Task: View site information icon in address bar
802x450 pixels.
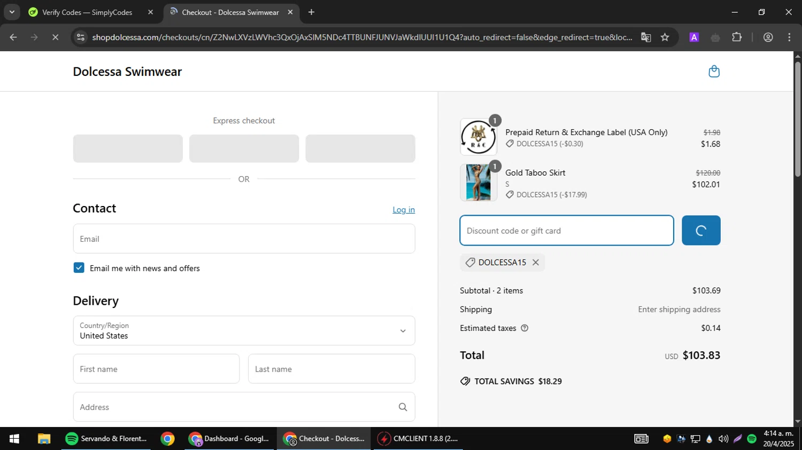Action: point(81,37)
